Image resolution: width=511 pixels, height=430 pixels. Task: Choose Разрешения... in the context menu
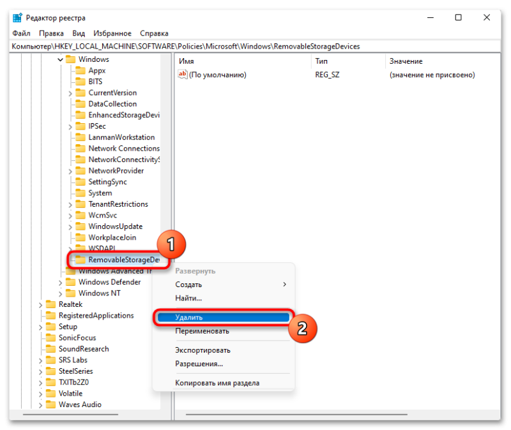pyautogui.click(x=224, y=364)
